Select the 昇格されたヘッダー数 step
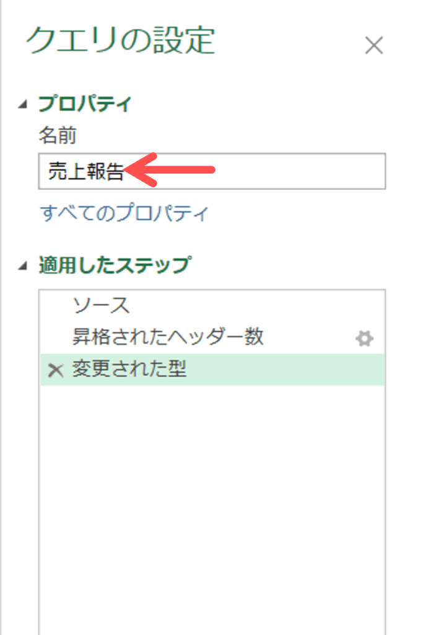The image size is (423, 635). (x=168, y=337)
